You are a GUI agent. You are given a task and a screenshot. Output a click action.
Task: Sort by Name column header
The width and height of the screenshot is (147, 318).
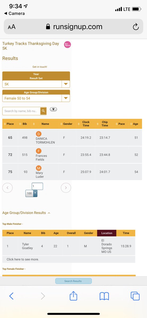45,124
